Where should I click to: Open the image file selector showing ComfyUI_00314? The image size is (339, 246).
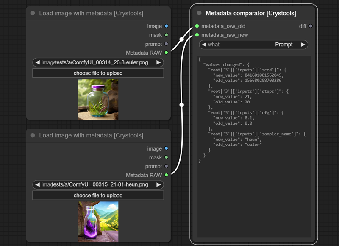click(97, 61)
